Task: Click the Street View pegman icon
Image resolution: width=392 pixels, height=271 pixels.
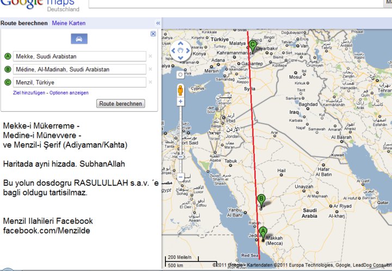Action: (181, 89)
